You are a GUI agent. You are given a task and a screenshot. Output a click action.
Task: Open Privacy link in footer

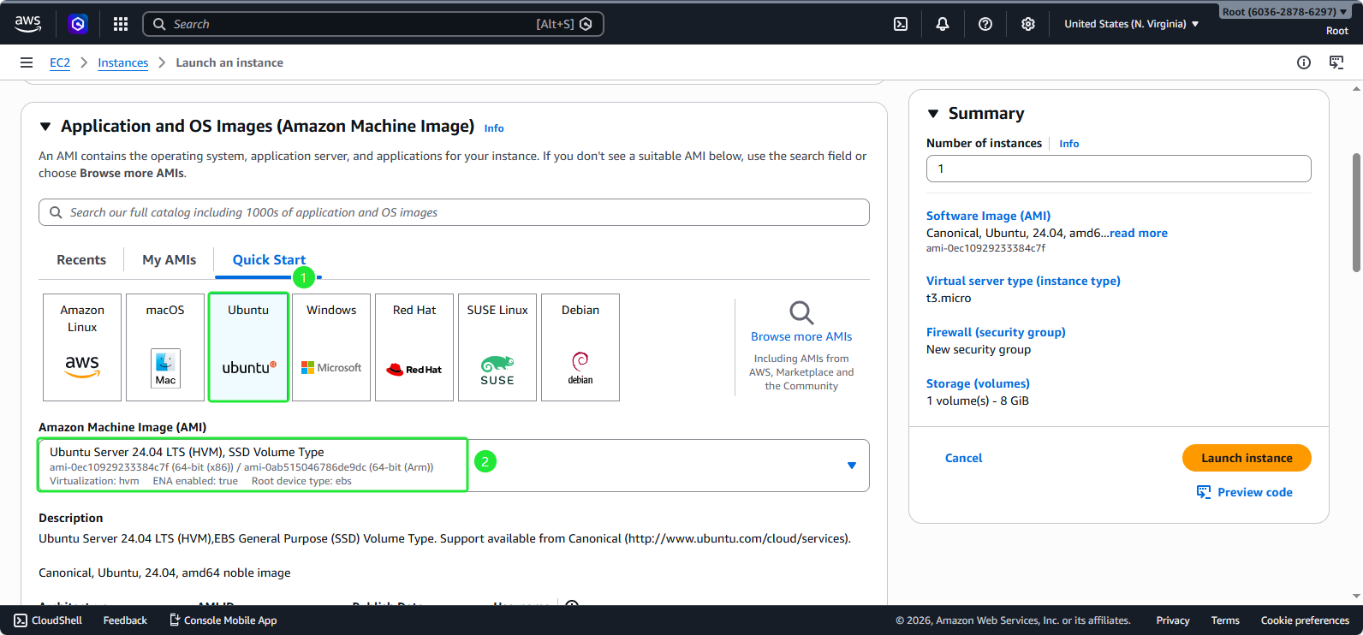click(x=1173, y=620)
